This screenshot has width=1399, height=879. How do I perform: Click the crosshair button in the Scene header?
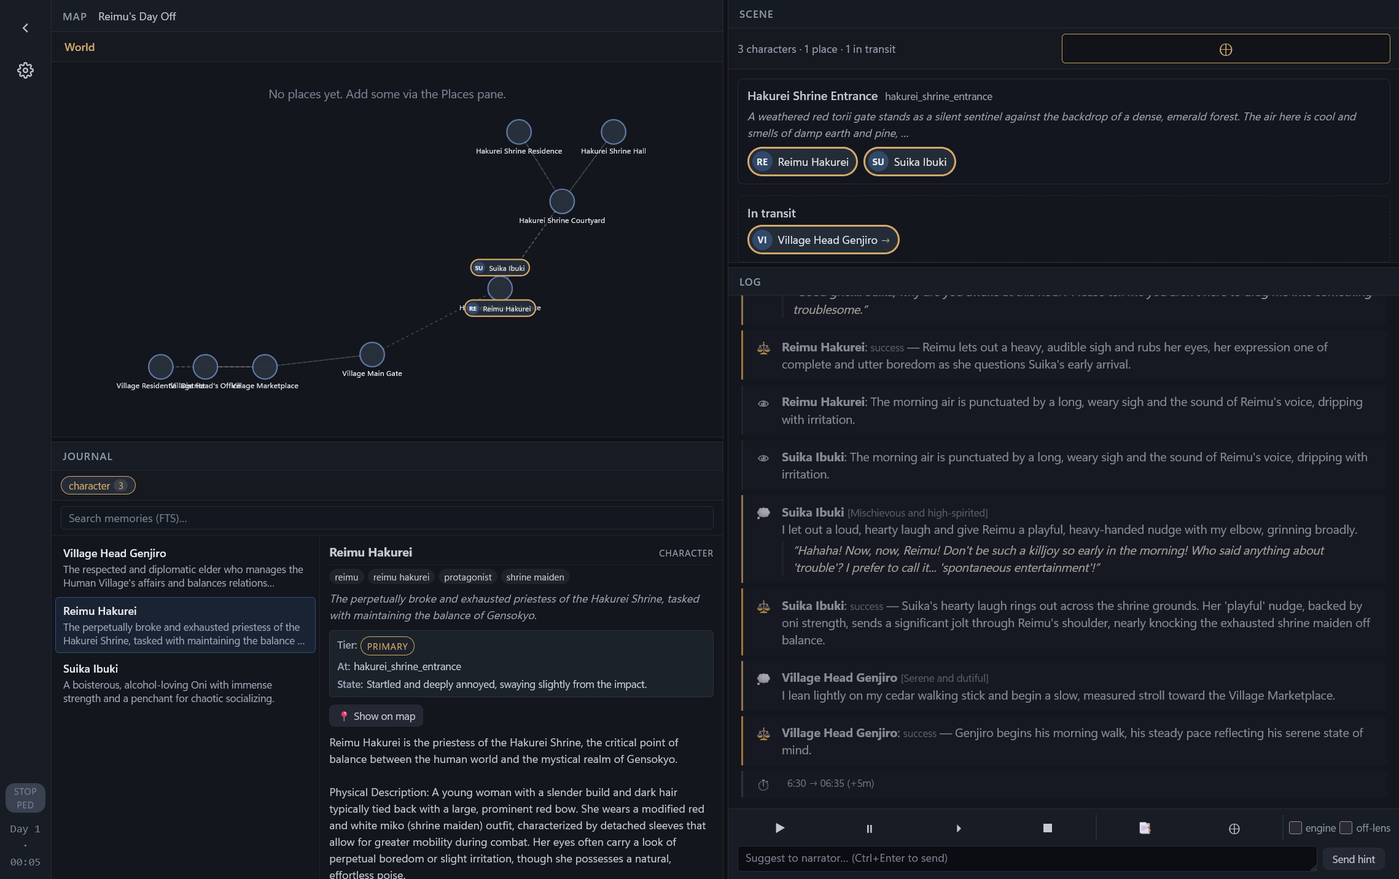click(1225, 49)
